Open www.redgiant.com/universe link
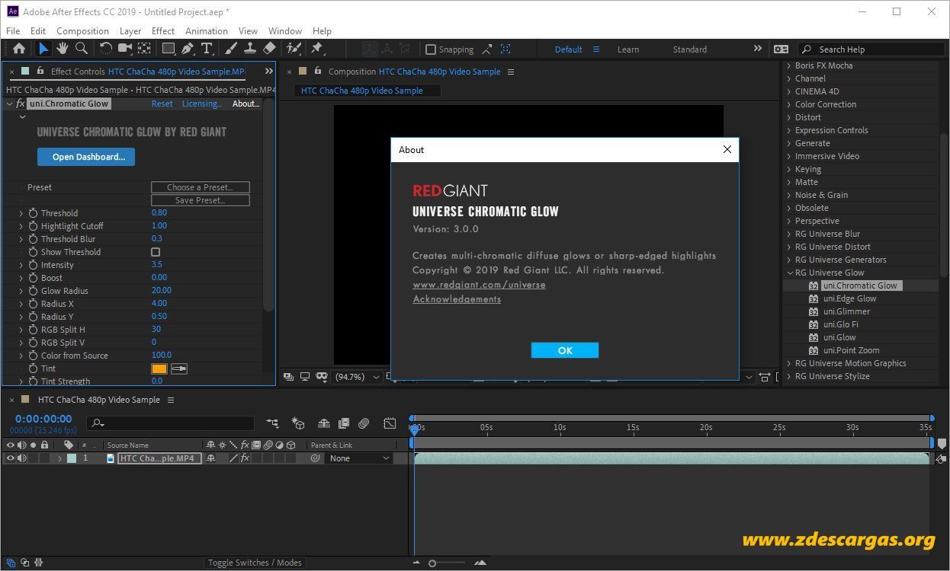Viewport: 950px width, 571px height. [x=479, y=285]
